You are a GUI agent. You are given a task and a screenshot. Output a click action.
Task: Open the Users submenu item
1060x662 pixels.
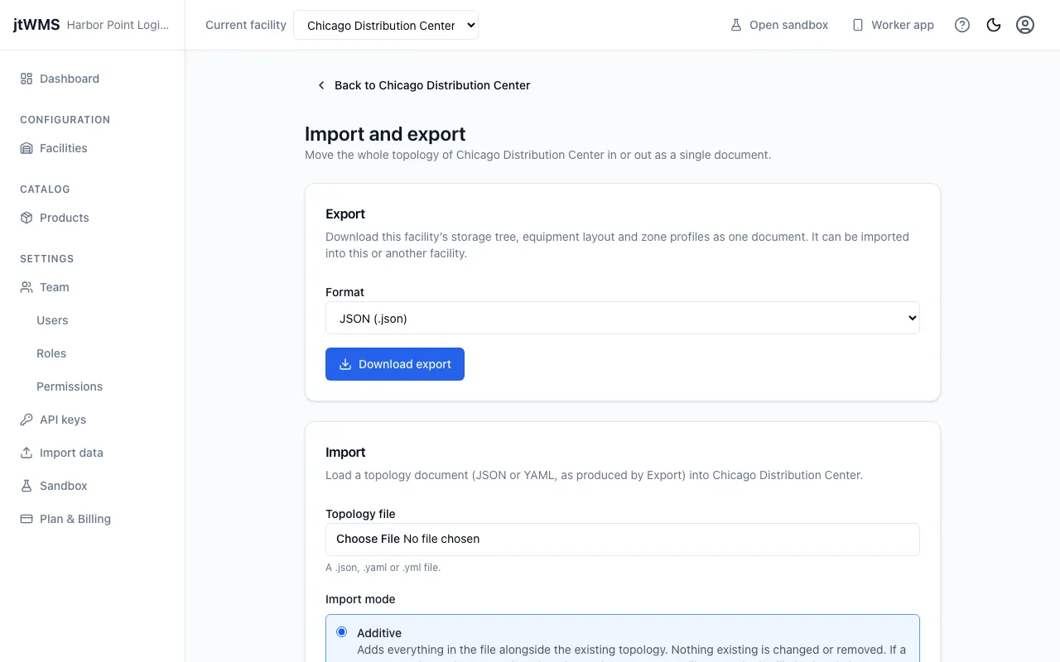point(52,320)
